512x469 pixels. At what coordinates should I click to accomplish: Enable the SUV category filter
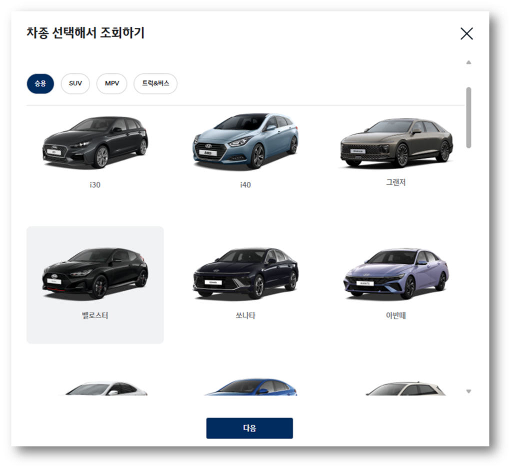75,83
